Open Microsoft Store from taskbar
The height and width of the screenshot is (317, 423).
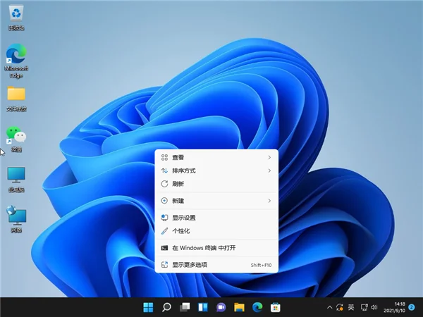pos(276,307)
